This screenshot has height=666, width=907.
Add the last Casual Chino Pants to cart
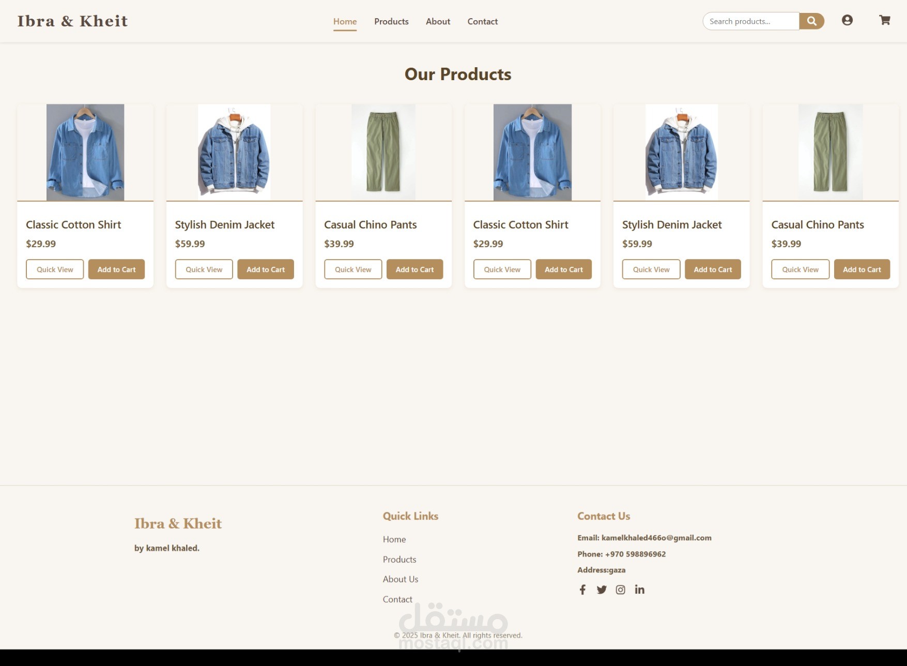tap(862, 269)
